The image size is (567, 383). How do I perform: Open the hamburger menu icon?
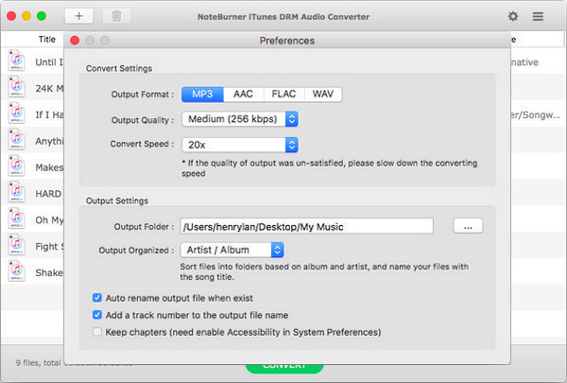click(x=538, y=16)
